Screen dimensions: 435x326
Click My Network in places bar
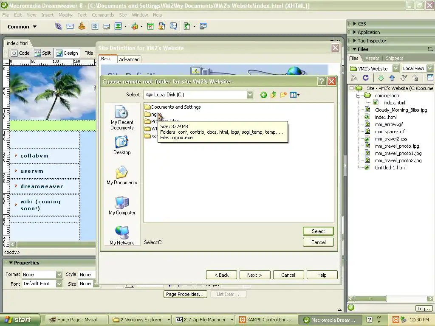tap(122, 236)
